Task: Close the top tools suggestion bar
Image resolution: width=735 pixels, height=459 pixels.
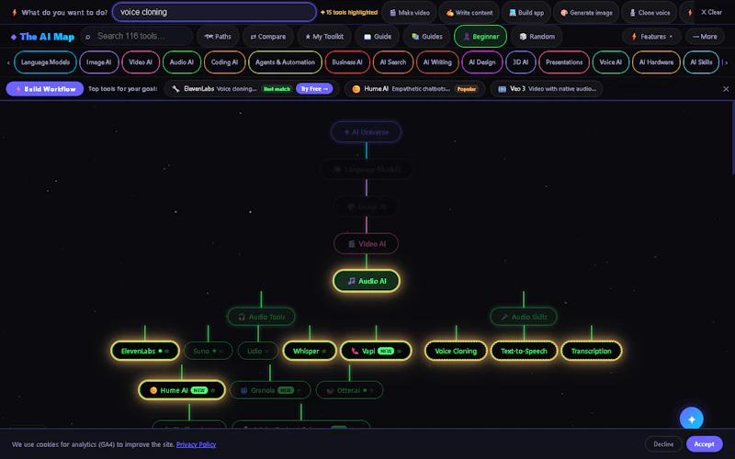Action: [726, 89]
